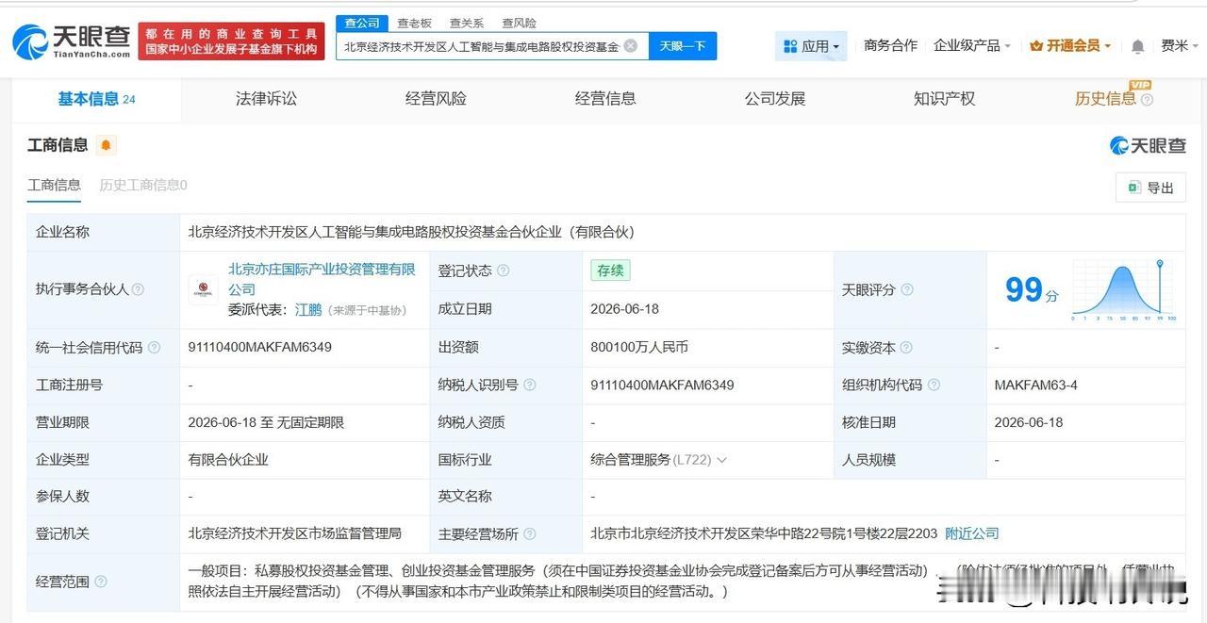Image resolution: width=1207 pixels, height=623 pixels.
Task: Click the help icon next to 主要经营场所
Action: coord(530,534)
